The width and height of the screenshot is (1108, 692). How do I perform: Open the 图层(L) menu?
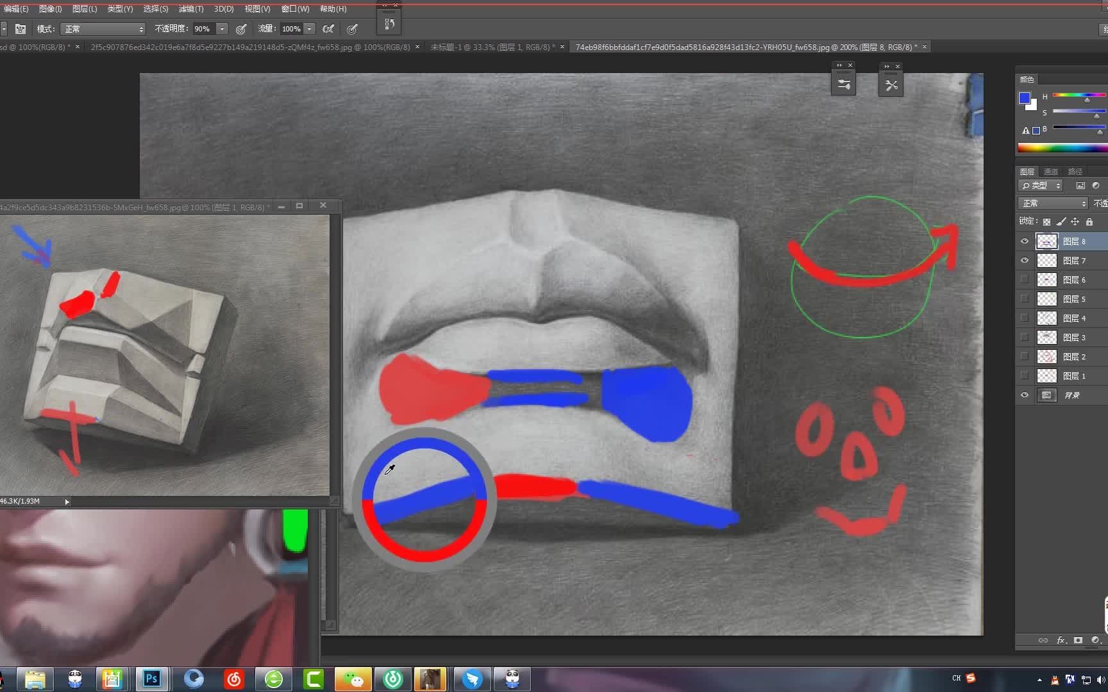[85, 9]
